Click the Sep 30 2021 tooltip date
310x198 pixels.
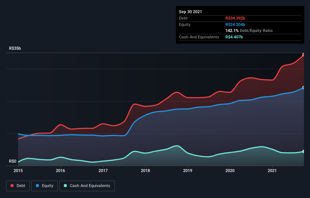[x=190, y=12]
